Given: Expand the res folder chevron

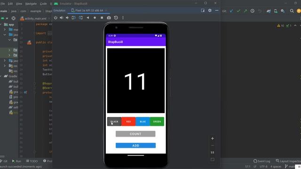Looking at the screenshot, I should [5, 66].
